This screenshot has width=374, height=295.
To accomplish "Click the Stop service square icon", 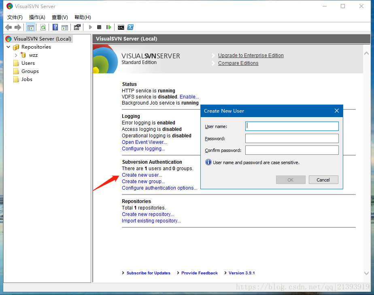I will tap(99, 28).
